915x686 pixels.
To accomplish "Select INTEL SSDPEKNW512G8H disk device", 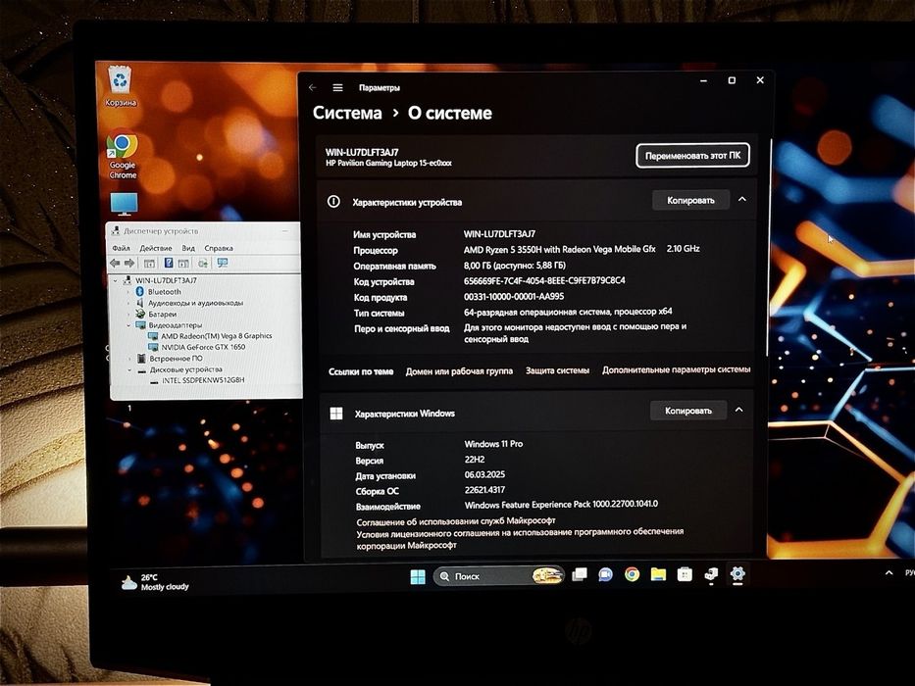I will pos(203,380).
